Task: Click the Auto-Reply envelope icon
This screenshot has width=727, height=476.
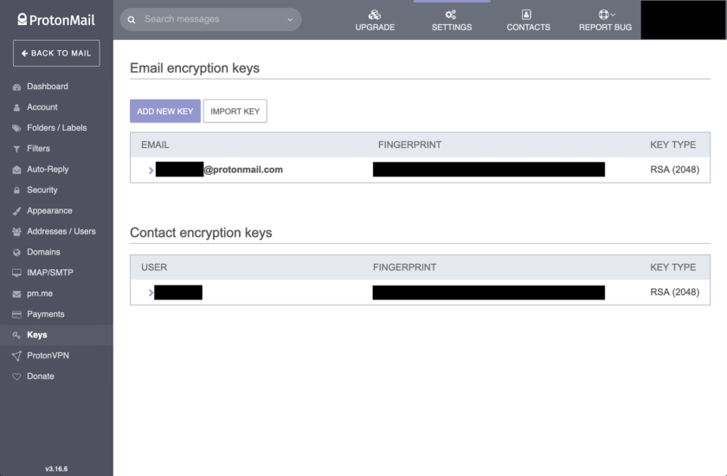Action: 16,170
